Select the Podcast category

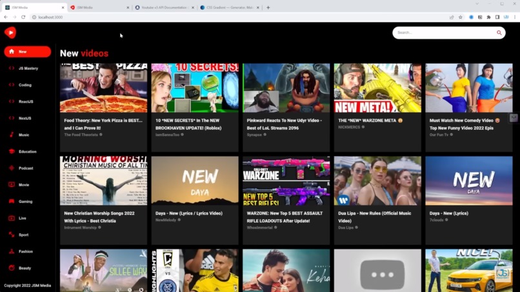28,168
